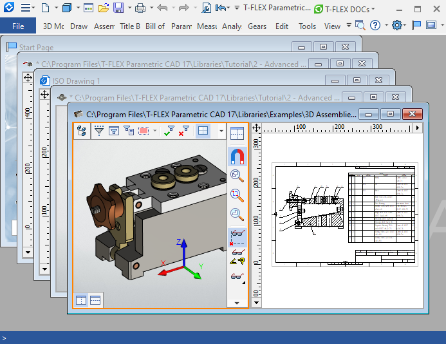Expand the 3D view toolbar overflow arrow
This screenshot has height=344, width=446.
tap(221, 131)
